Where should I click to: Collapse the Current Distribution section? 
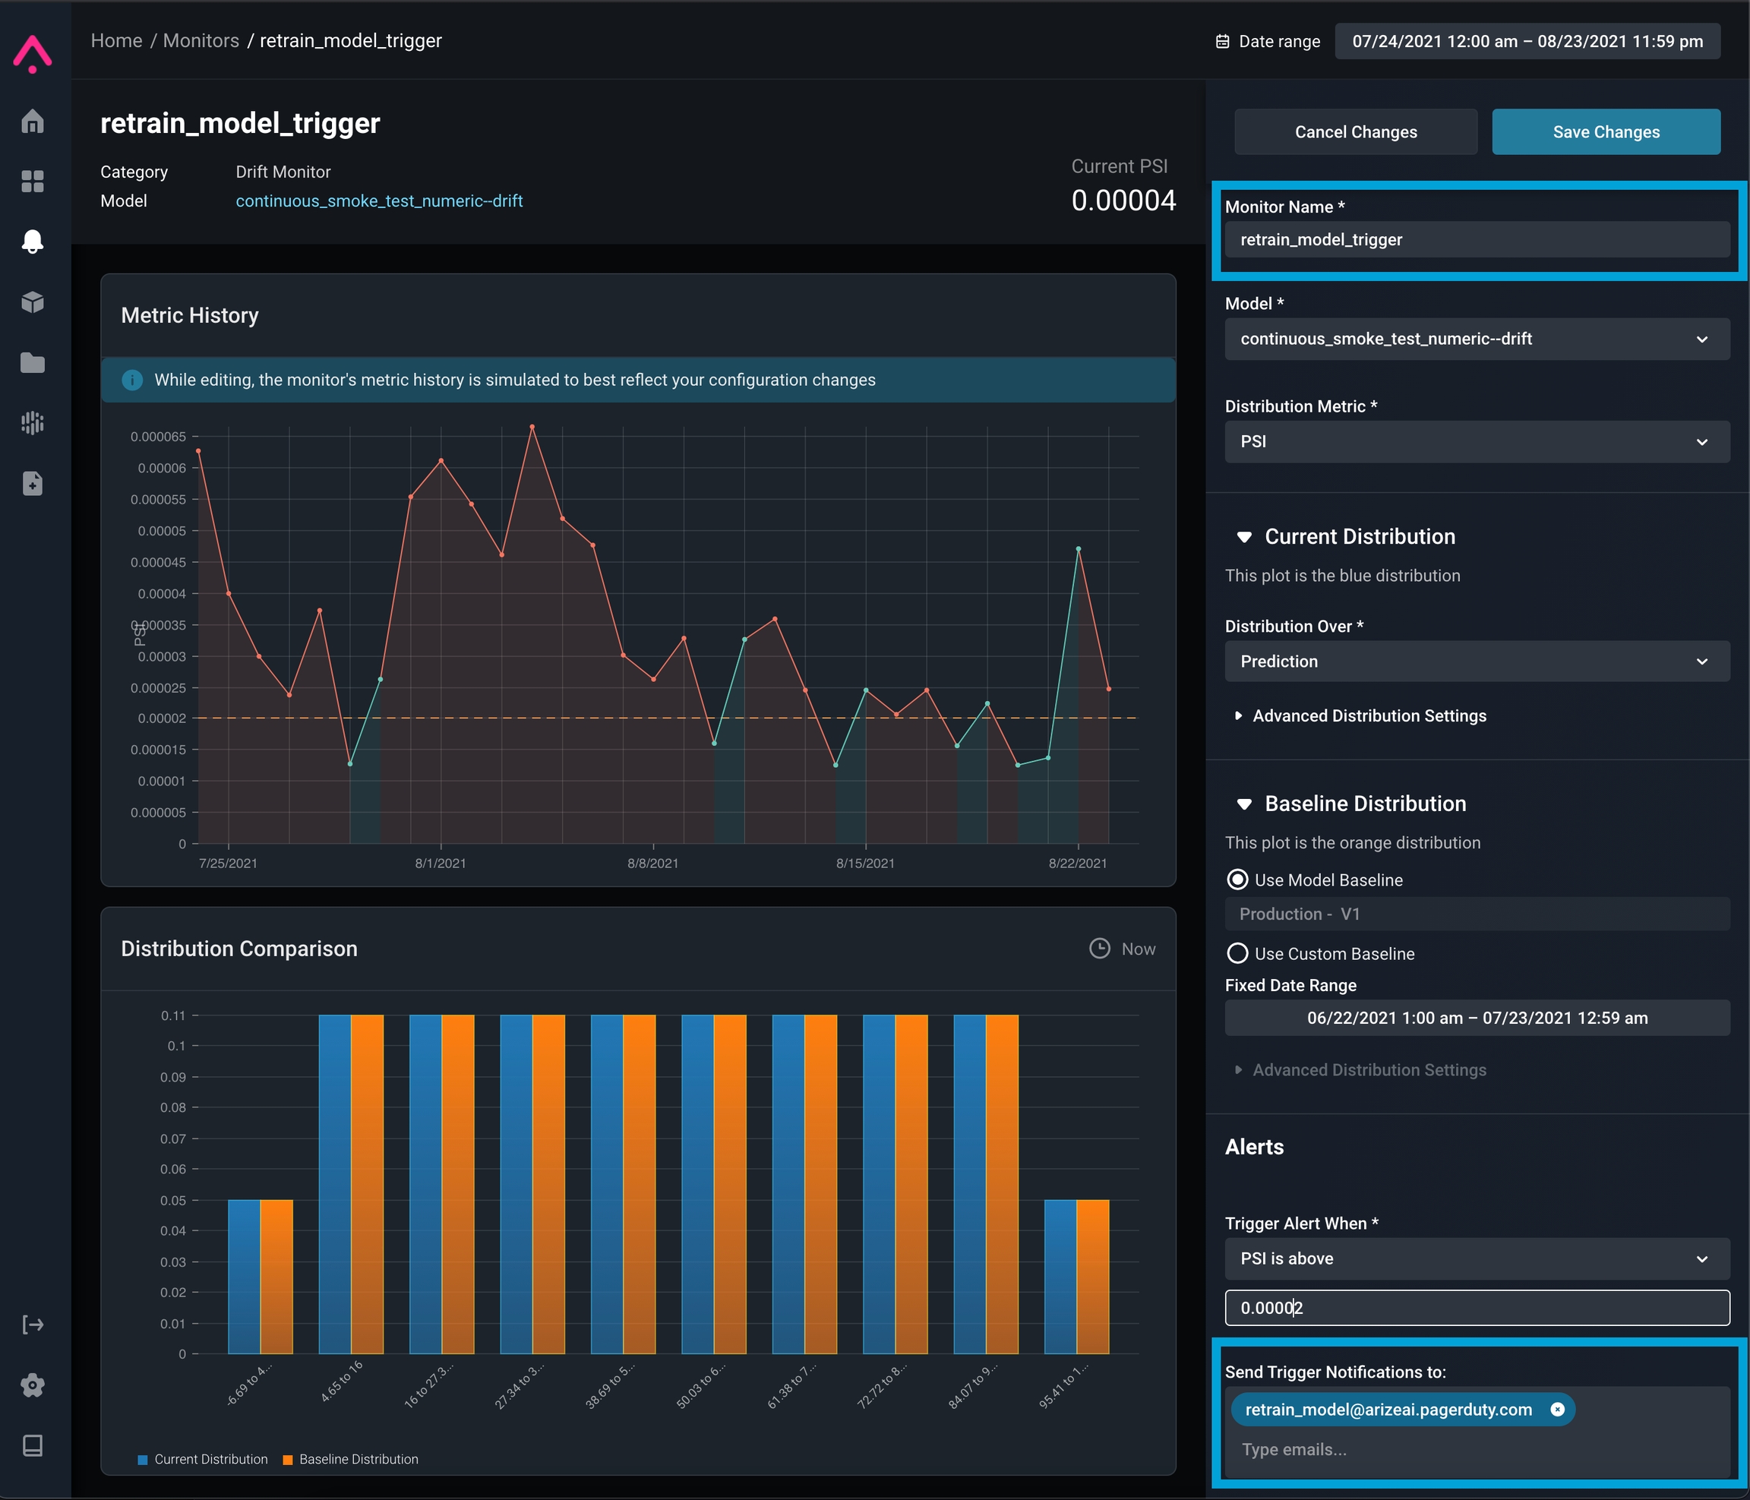(1244, 537)
